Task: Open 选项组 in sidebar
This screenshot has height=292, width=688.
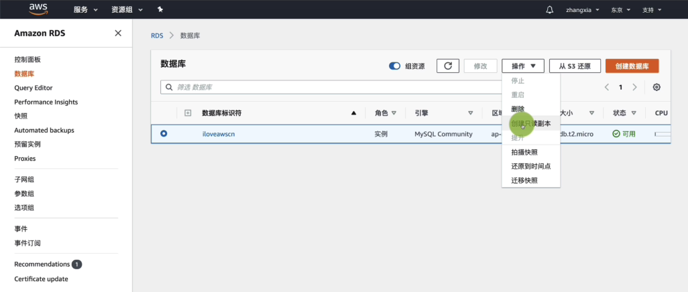Action: pos(24,208)
